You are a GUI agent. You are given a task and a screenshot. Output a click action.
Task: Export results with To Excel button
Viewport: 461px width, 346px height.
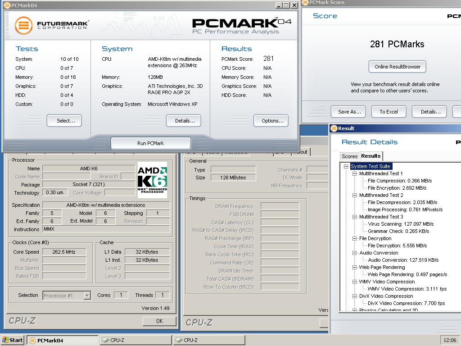(x=389, y=112)
